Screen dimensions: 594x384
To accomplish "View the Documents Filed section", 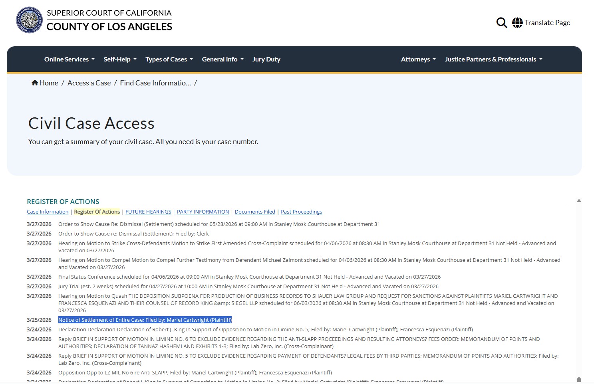I will [255, 212].
